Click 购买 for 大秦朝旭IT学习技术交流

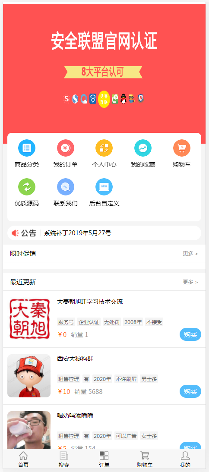(190, 334)
